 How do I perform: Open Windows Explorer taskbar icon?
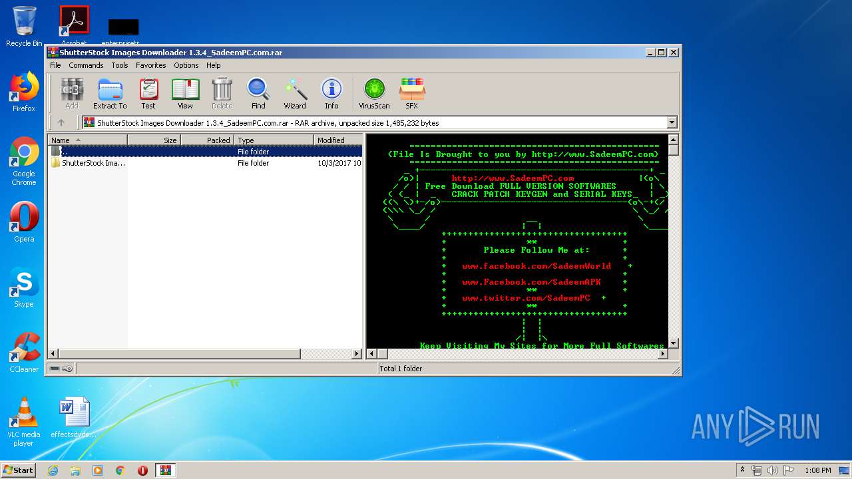[x=75, y=470]
